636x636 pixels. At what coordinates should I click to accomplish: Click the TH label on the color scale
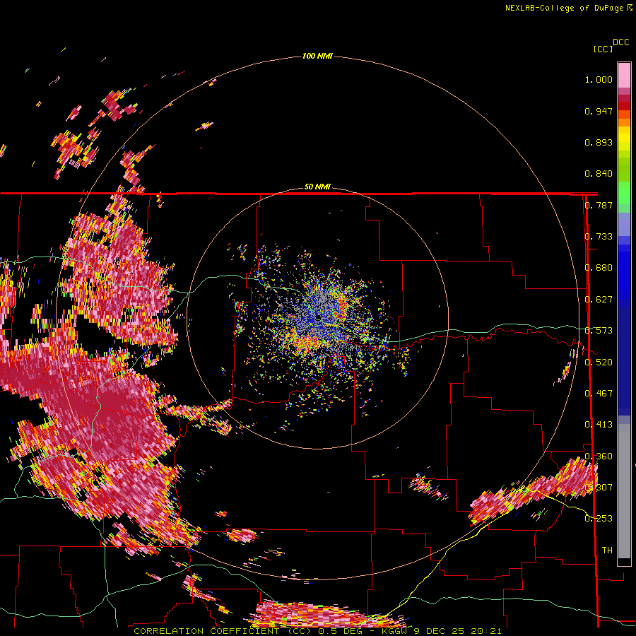pos(607,550)
